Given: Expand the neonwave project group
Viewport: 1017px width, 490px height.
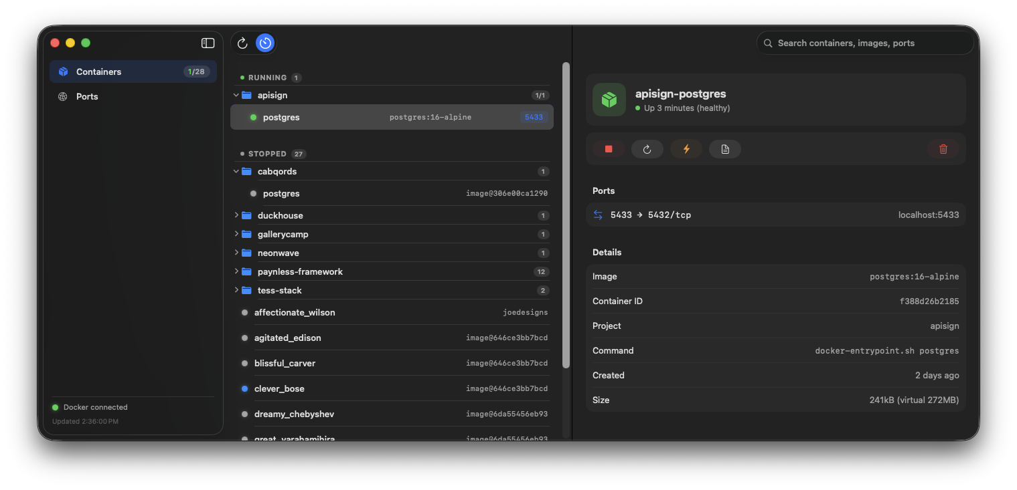Looking at the screenshot, I should point(236,253).
